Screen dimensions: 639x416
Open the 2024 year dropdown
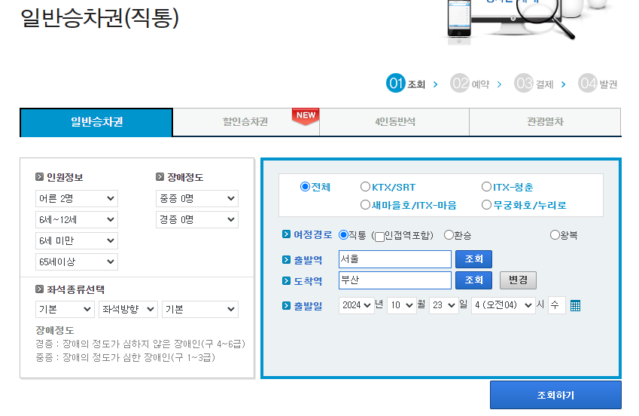[357, 305]
